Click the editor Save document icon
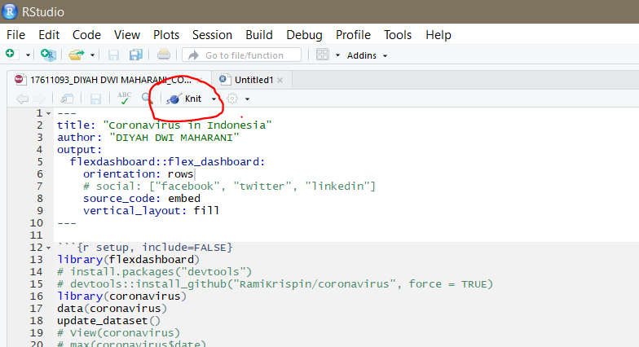Viewport: 639px width, 347px height. click(x=95, y=99)
